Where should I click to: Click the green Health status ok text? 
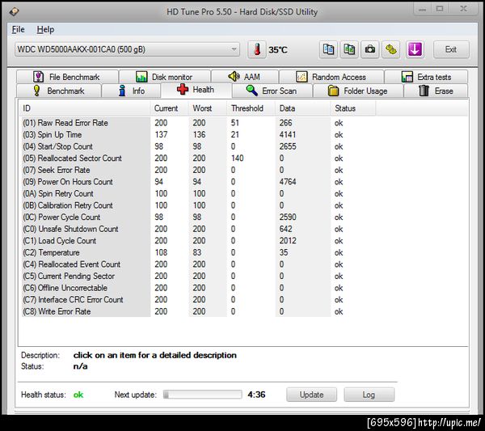78,395
